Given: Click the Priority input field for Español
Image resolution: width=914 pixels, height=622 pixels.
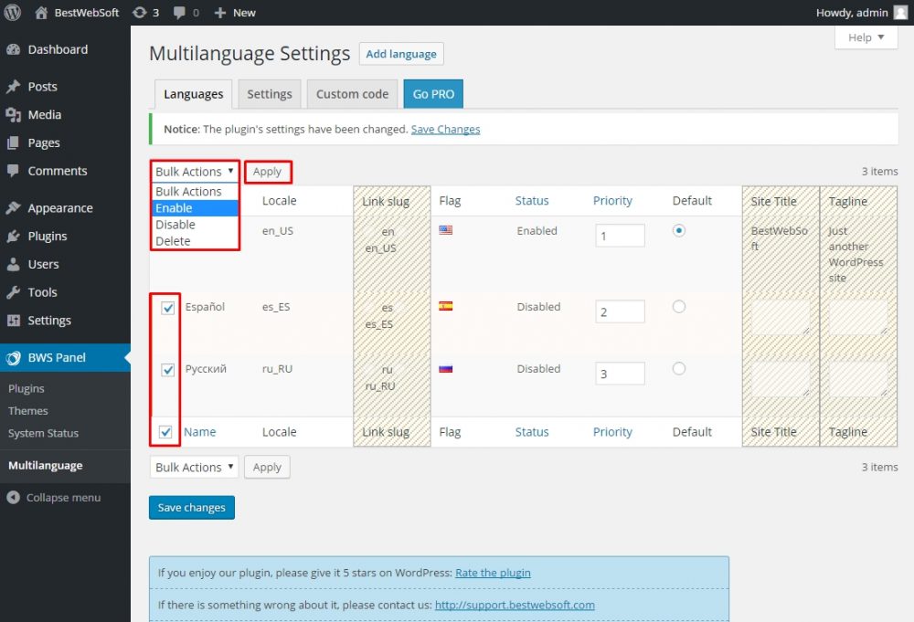Looking at the screenshot, I should 620,311.
